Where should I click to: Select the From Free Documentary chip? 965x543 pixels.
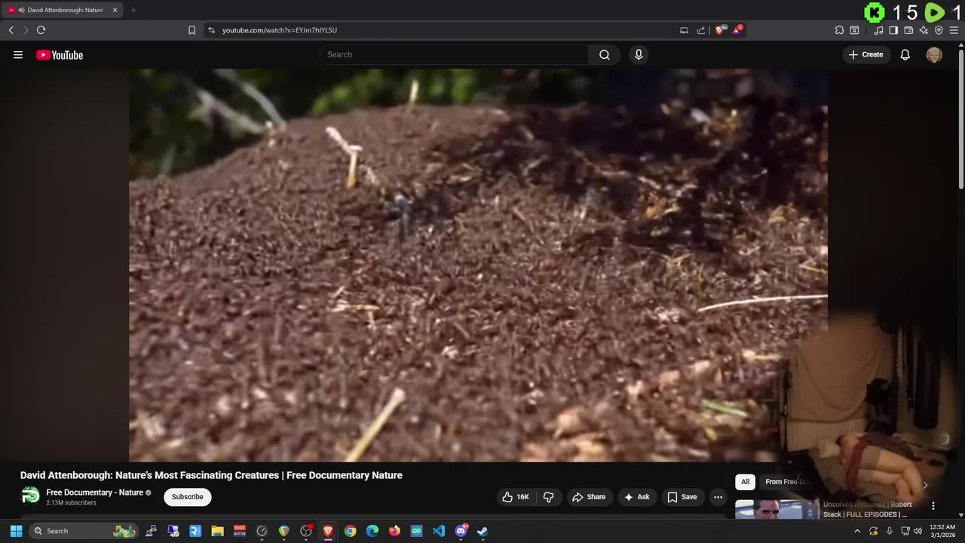tap(787, 482)
